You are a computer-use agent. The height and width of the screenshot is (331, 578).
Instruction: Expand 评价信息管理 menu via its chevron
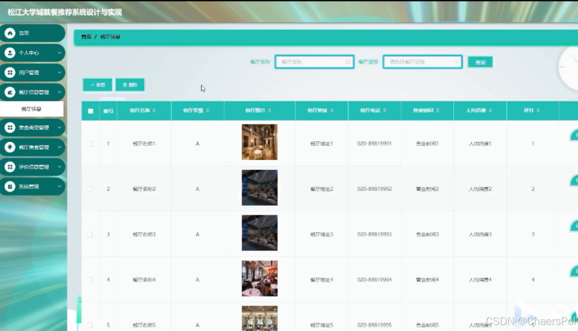coord(60,167)
